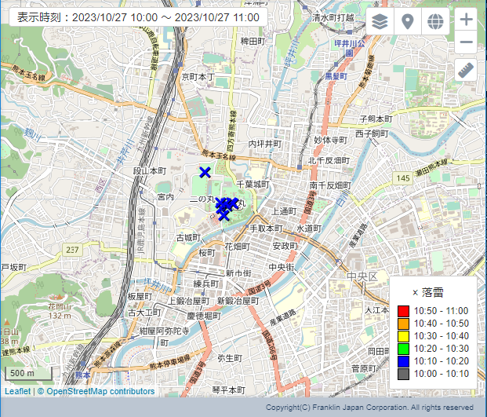Click the location pin marker button
The height and width of the screenshot is (417, 487).
(x=407, y=21)
